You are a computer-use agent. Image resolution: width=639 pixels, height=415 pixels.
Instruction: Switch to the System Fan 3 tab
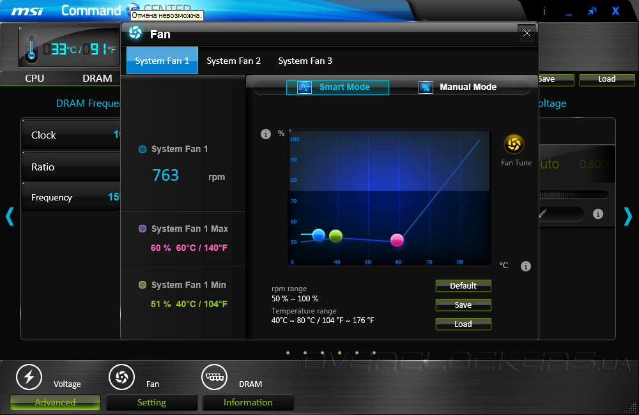point(305,61)
